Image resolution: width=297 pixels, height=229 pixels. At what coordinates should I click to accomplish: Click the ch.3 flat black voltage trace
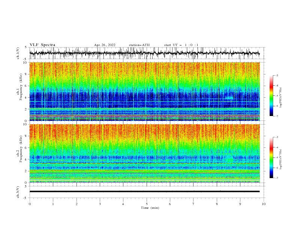[144, 192]
